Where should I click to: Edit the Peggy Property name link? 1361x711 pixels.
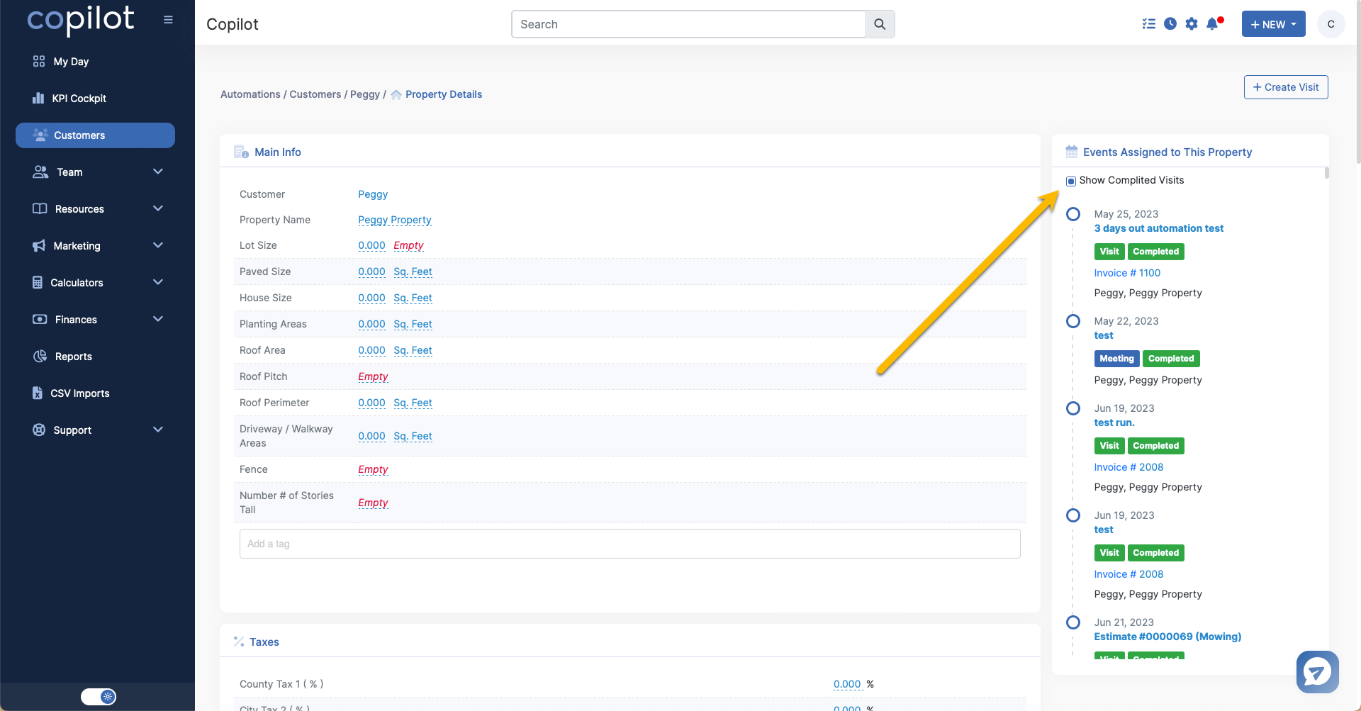[x=395, y=220]
